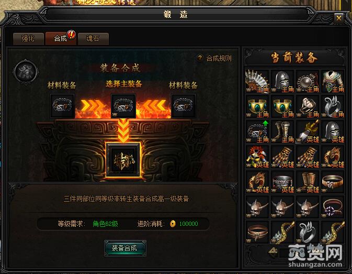352x274 pixels.
Task: Select the left 材料装备 bracelet slot
Action: tap(62, 106)
